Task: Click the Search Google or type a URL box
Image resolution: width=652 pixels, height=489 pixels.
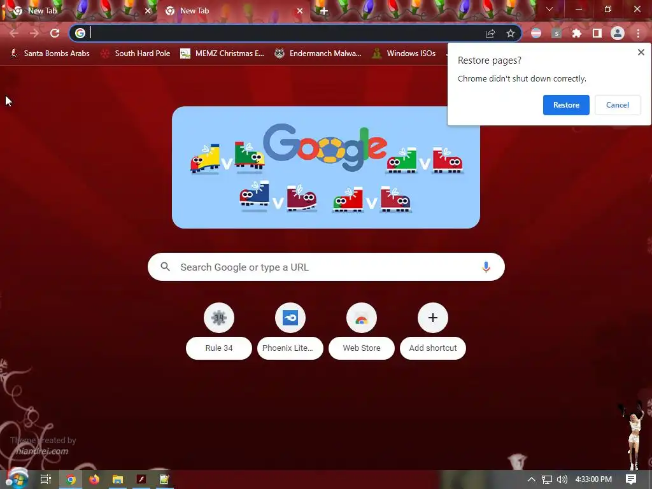Action: coord(326,267)
